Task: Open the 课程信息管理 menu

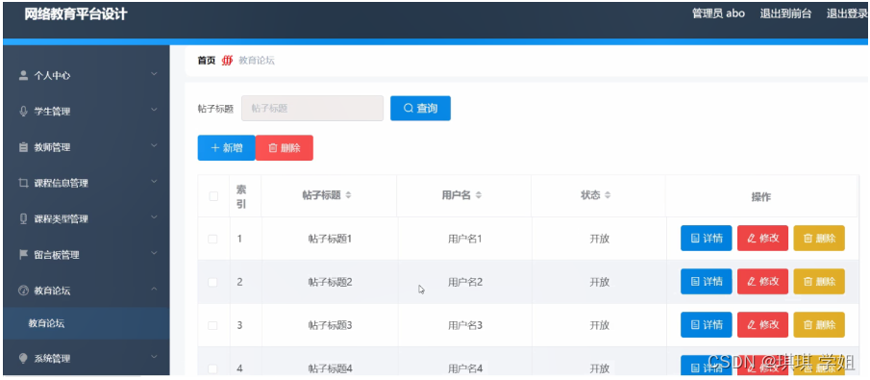Action: tap(86, 184)
